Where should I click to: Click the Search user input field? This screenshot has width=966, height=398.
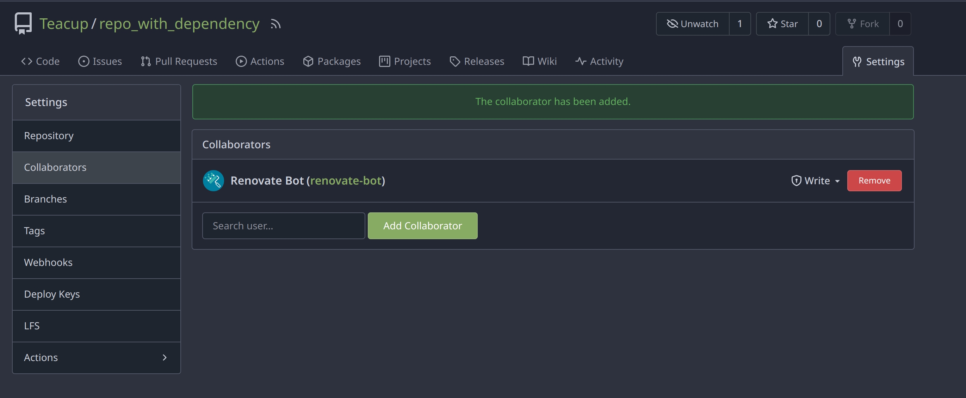click(x=283, y=226)
